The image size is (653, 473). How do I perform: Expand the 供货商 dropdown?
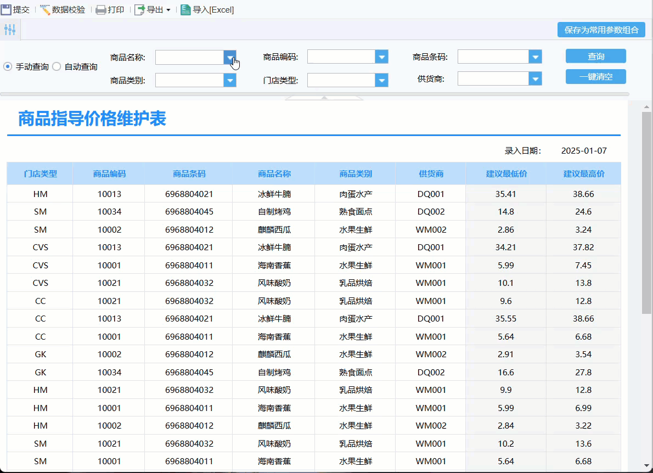pyautogui.click(x=535, y=80)
